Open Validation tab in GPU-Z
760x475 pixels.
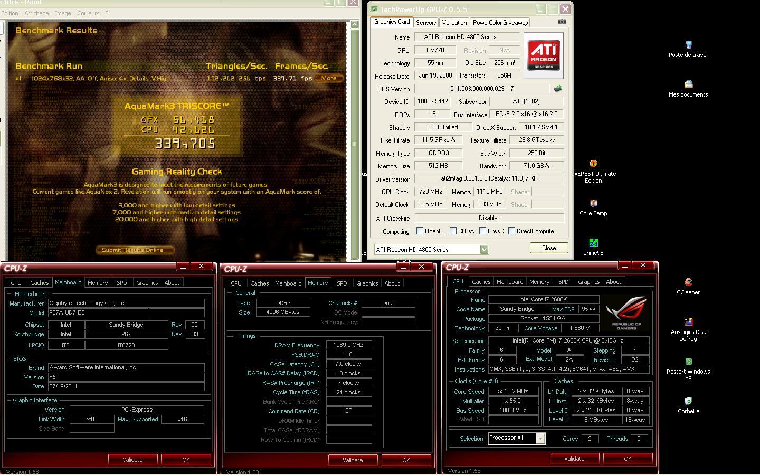(x=454, y=23)
